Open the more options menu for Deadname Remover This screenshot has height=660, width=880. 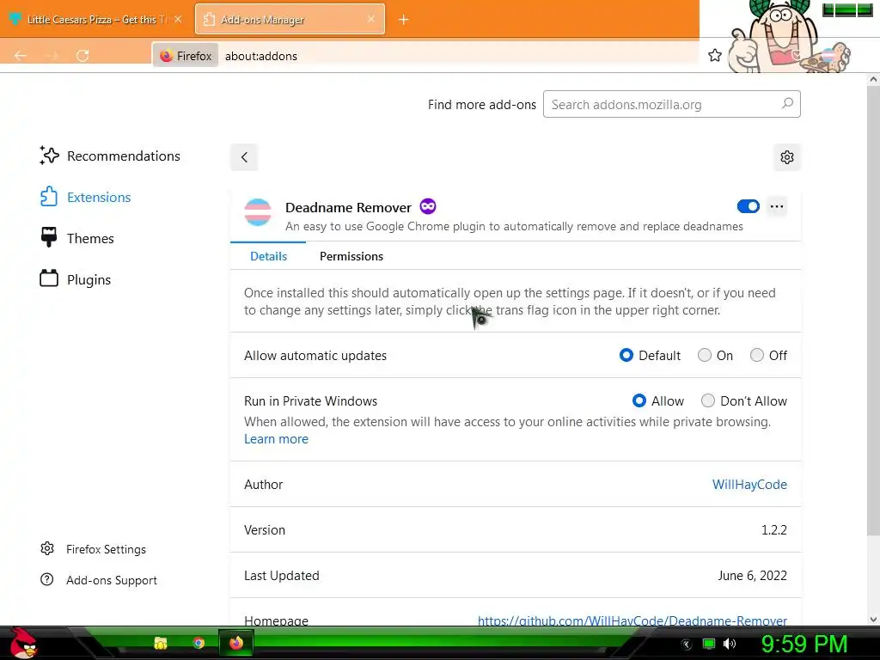[x=777, y=206]
